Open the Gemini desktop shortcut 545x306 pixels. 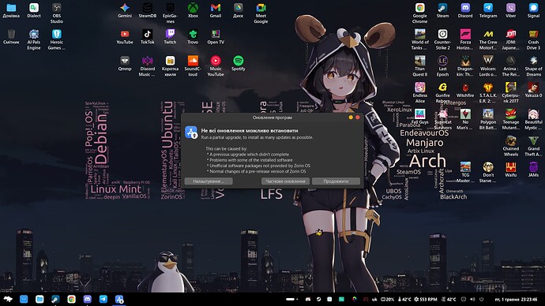[125, 10]
